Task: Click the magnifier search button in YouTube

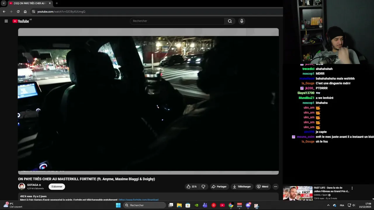Action: 230,21
